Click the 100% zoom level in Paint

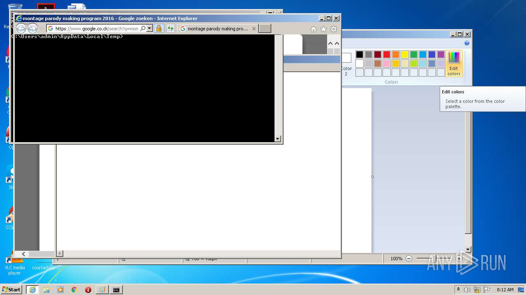[x=396, y=259]
